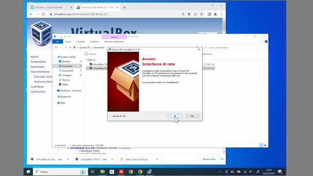Open options arrow for VirtualBox-7.0.6 download

(112, 159)
